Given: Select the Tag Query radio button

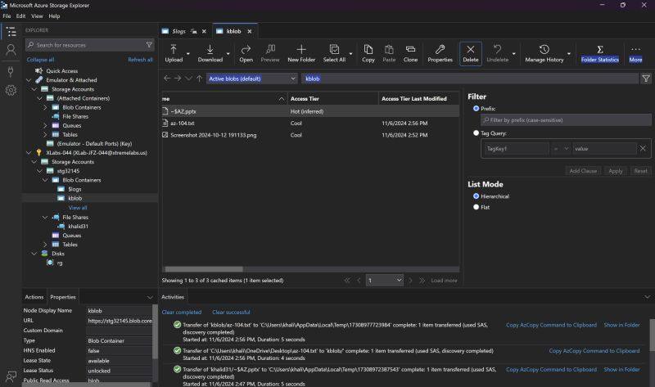Looking at the screenshot, I should (476, 133).
